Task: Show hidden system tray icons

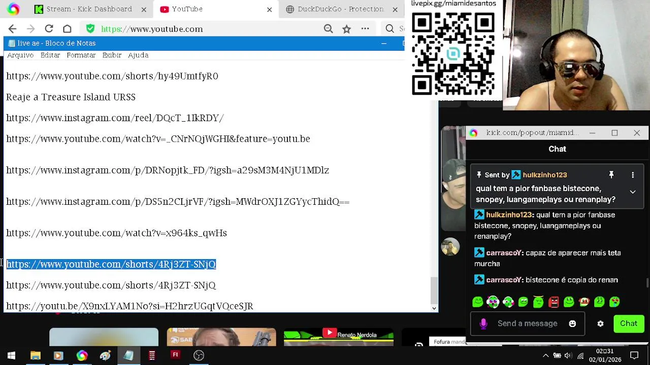Action: [546, 355]
